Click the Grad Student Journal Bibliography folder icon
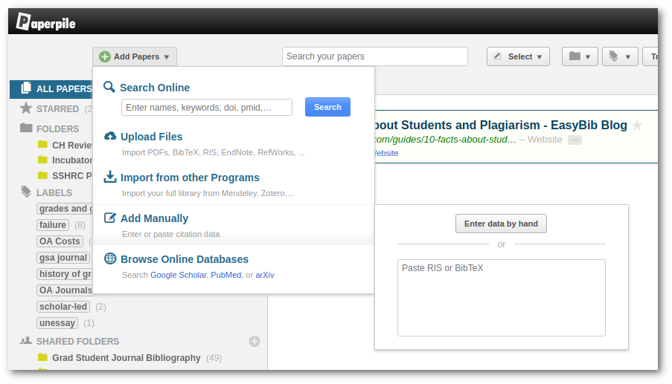Screen dimensions: 672x384 (x=42, y=357)
